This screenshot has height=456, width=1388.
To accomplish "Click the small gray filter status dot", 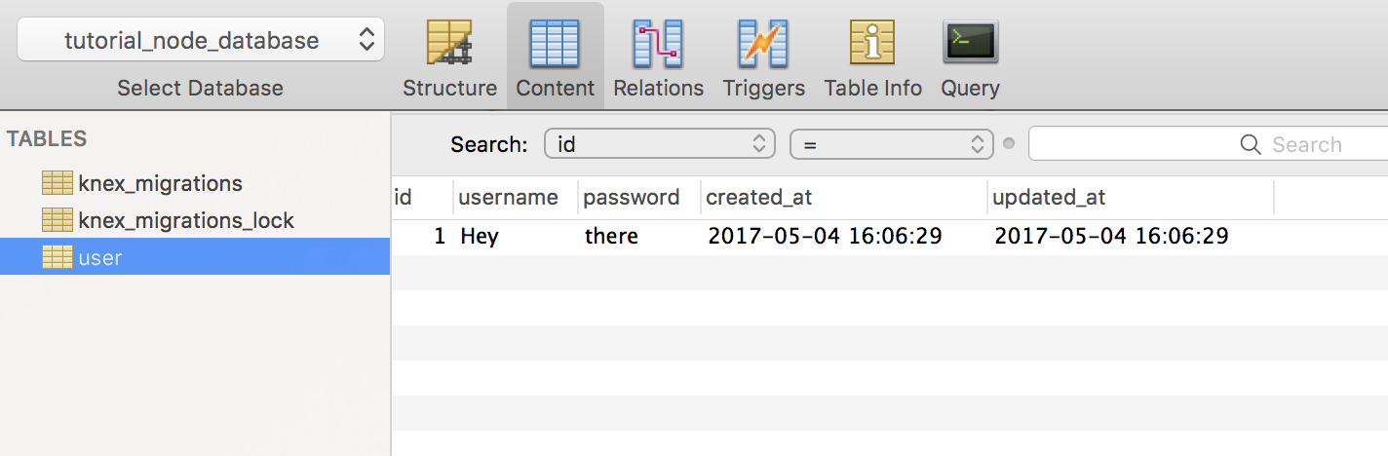I will point(1009,144).
